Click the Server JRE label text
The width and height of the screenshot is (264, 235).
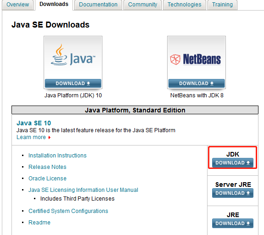(x=233, y=185)
